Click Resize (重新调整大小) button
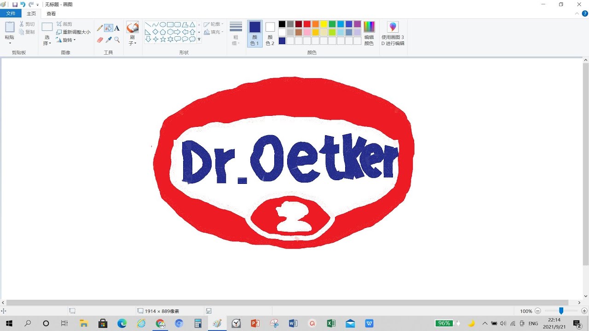Image resolution: width=589 pixels, height=331 pixels. tap(73, 32)
